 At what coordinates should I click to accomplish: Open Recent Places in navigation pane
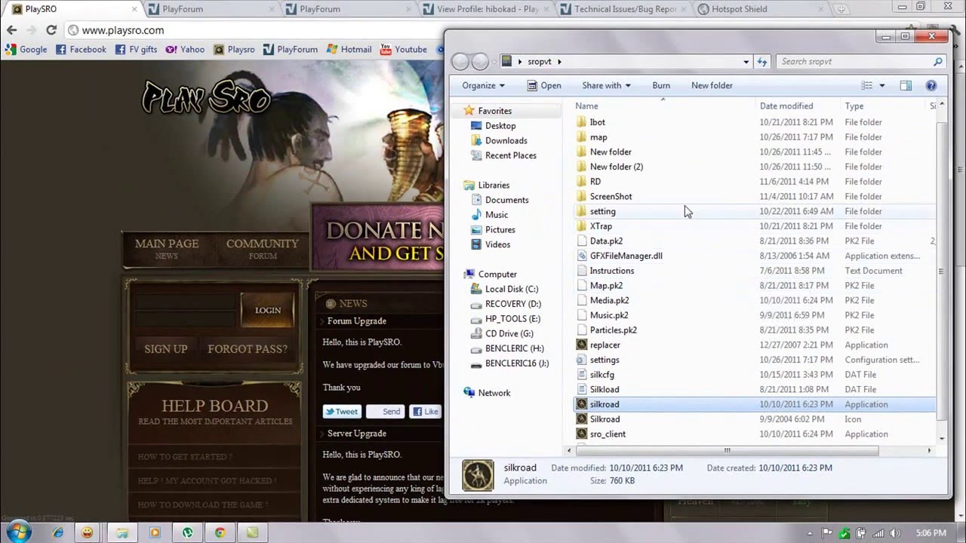click(x=510, y=155)
